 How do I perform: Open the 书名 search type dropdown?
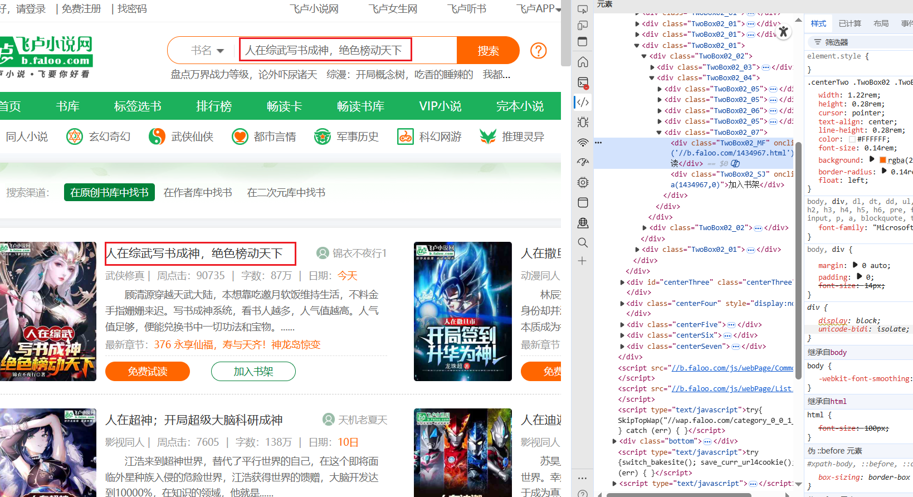(x=207, y=51)
